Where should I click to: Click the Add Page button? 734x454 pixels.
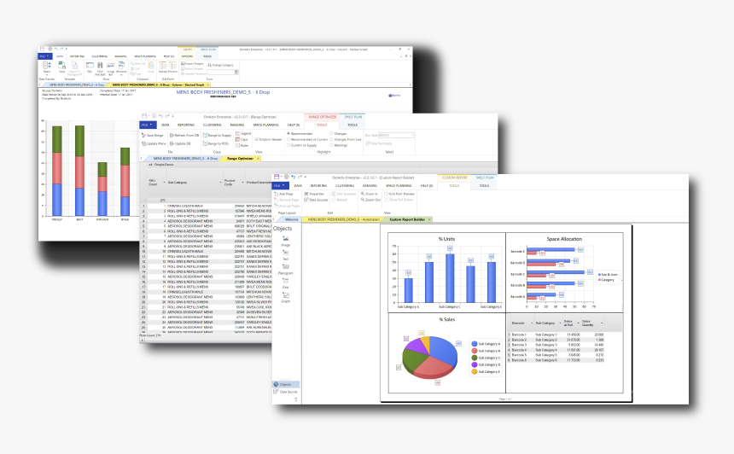tap(285, 194)
